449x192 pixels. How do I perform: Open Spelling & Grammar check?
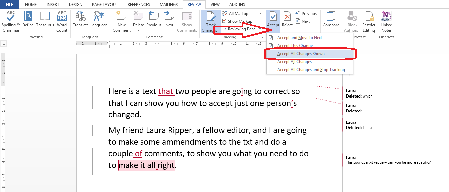pos(11,21)
